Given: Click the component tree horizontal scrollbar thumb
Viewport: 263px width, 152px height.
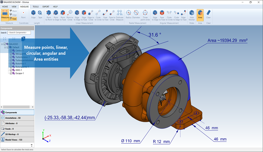Looking at the screenshot, I should [16, 107].
